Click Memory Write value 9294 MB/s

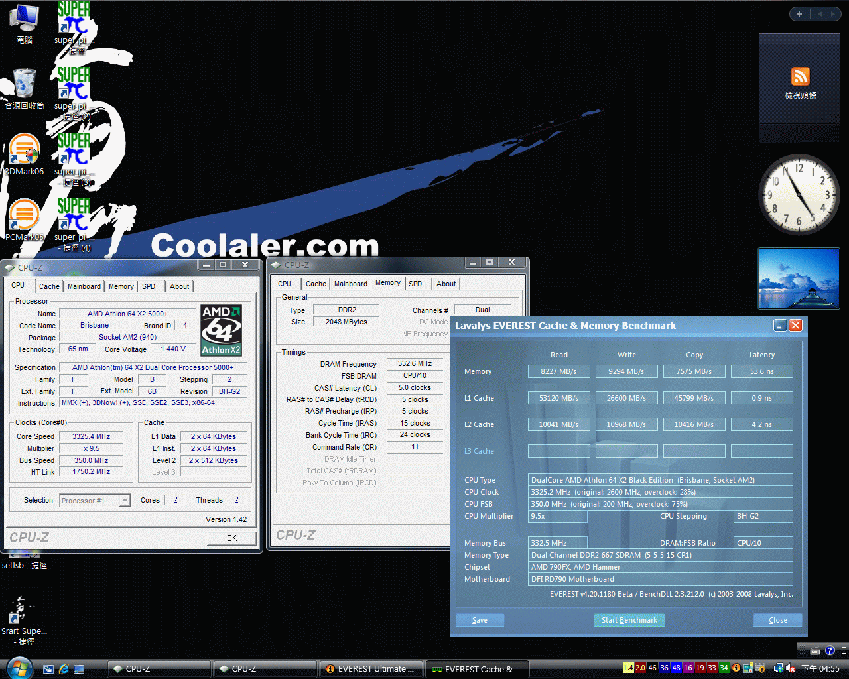pos(626,371)
